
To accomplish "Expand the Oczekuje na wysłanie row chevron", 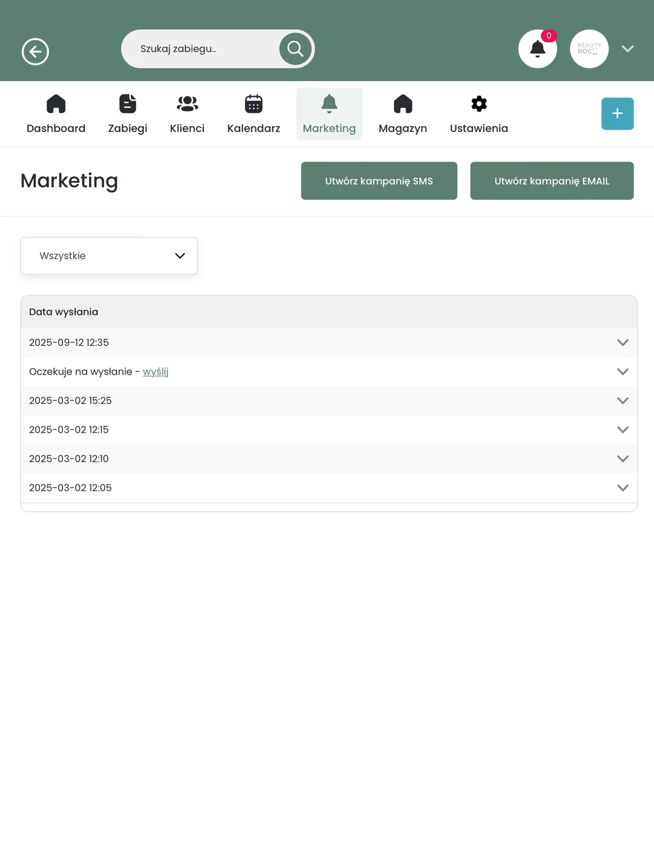I will click(623, 372).
